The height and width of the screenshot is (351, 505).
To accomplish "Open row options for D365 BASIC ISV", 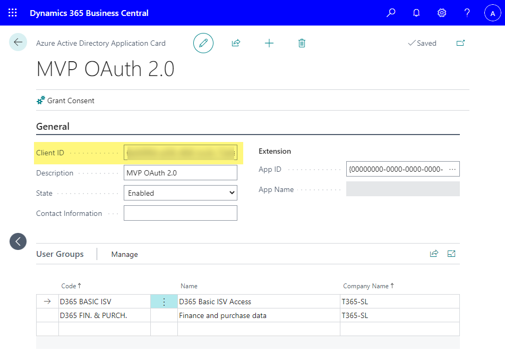I will [x=164, y=302].
